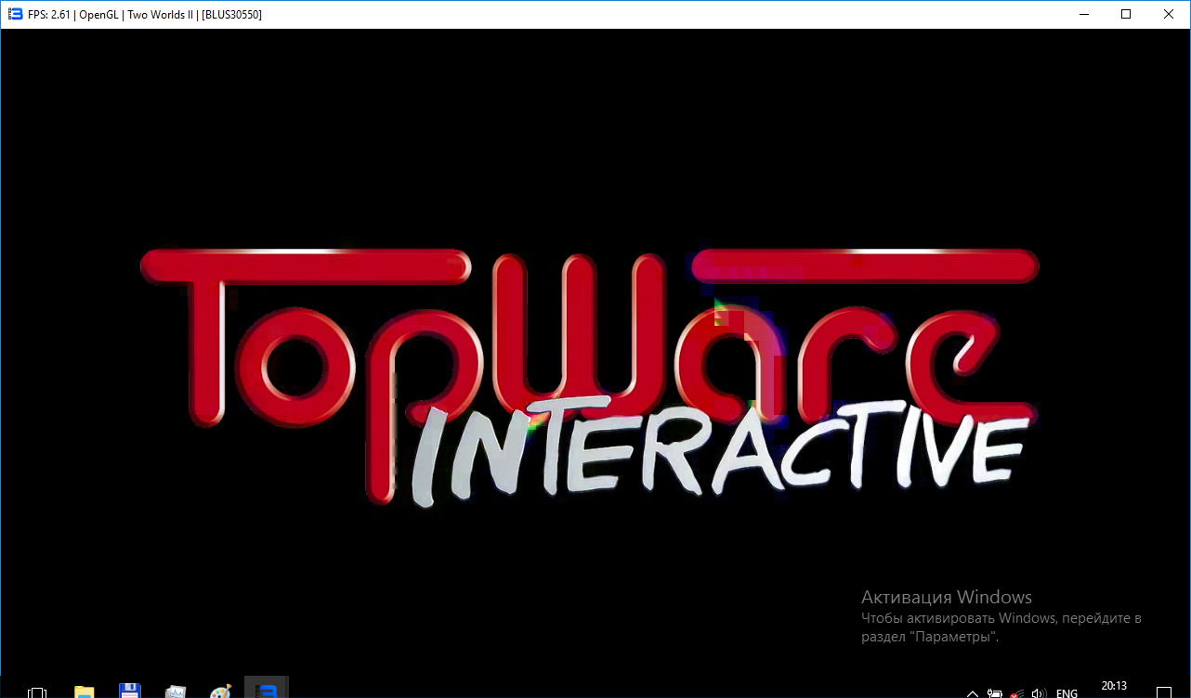Open the notification center icon
The width and height of the screenshot is (1191, 698).
pyautogui.click(x=1163, y=692)
